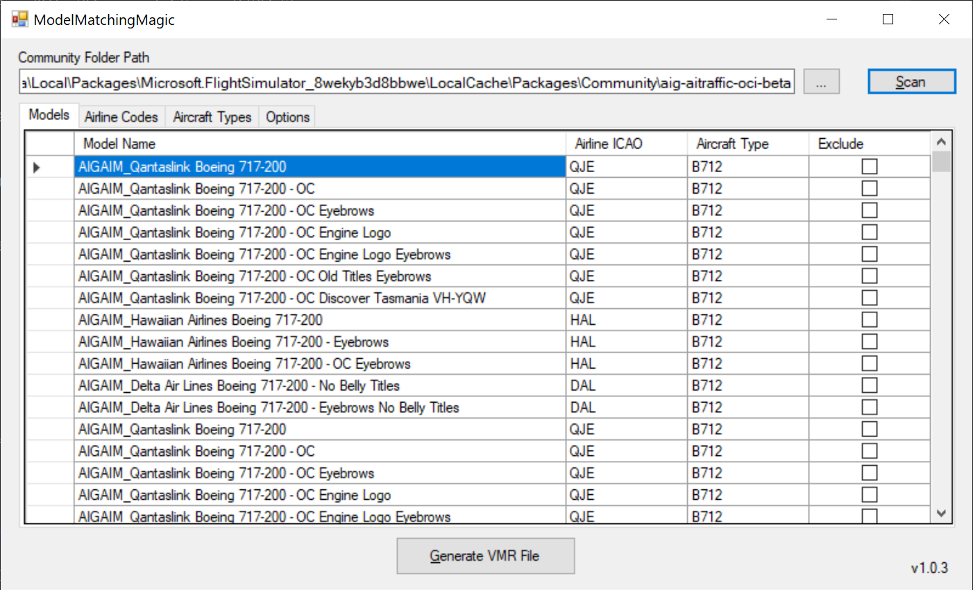Screen dimensions: 973x590
Task: Click DAL cell in Delta '- No Belly Titles' row
Action: (x=627, y=385)
